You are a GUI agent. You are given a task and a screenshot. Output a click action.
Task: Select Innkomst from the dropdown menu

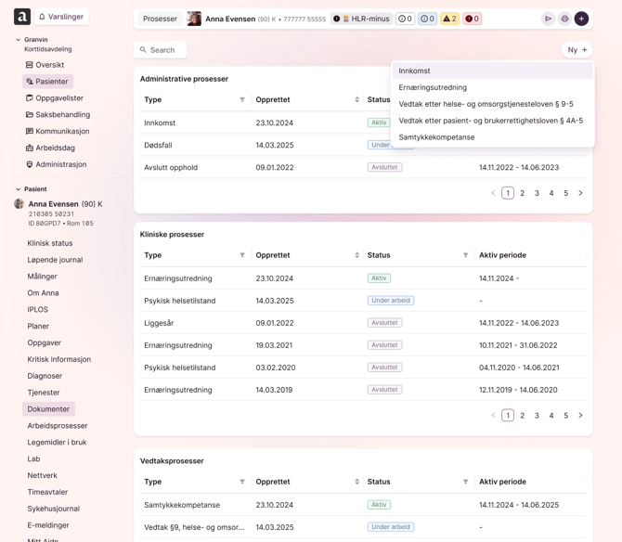click(x=415, y=71)
